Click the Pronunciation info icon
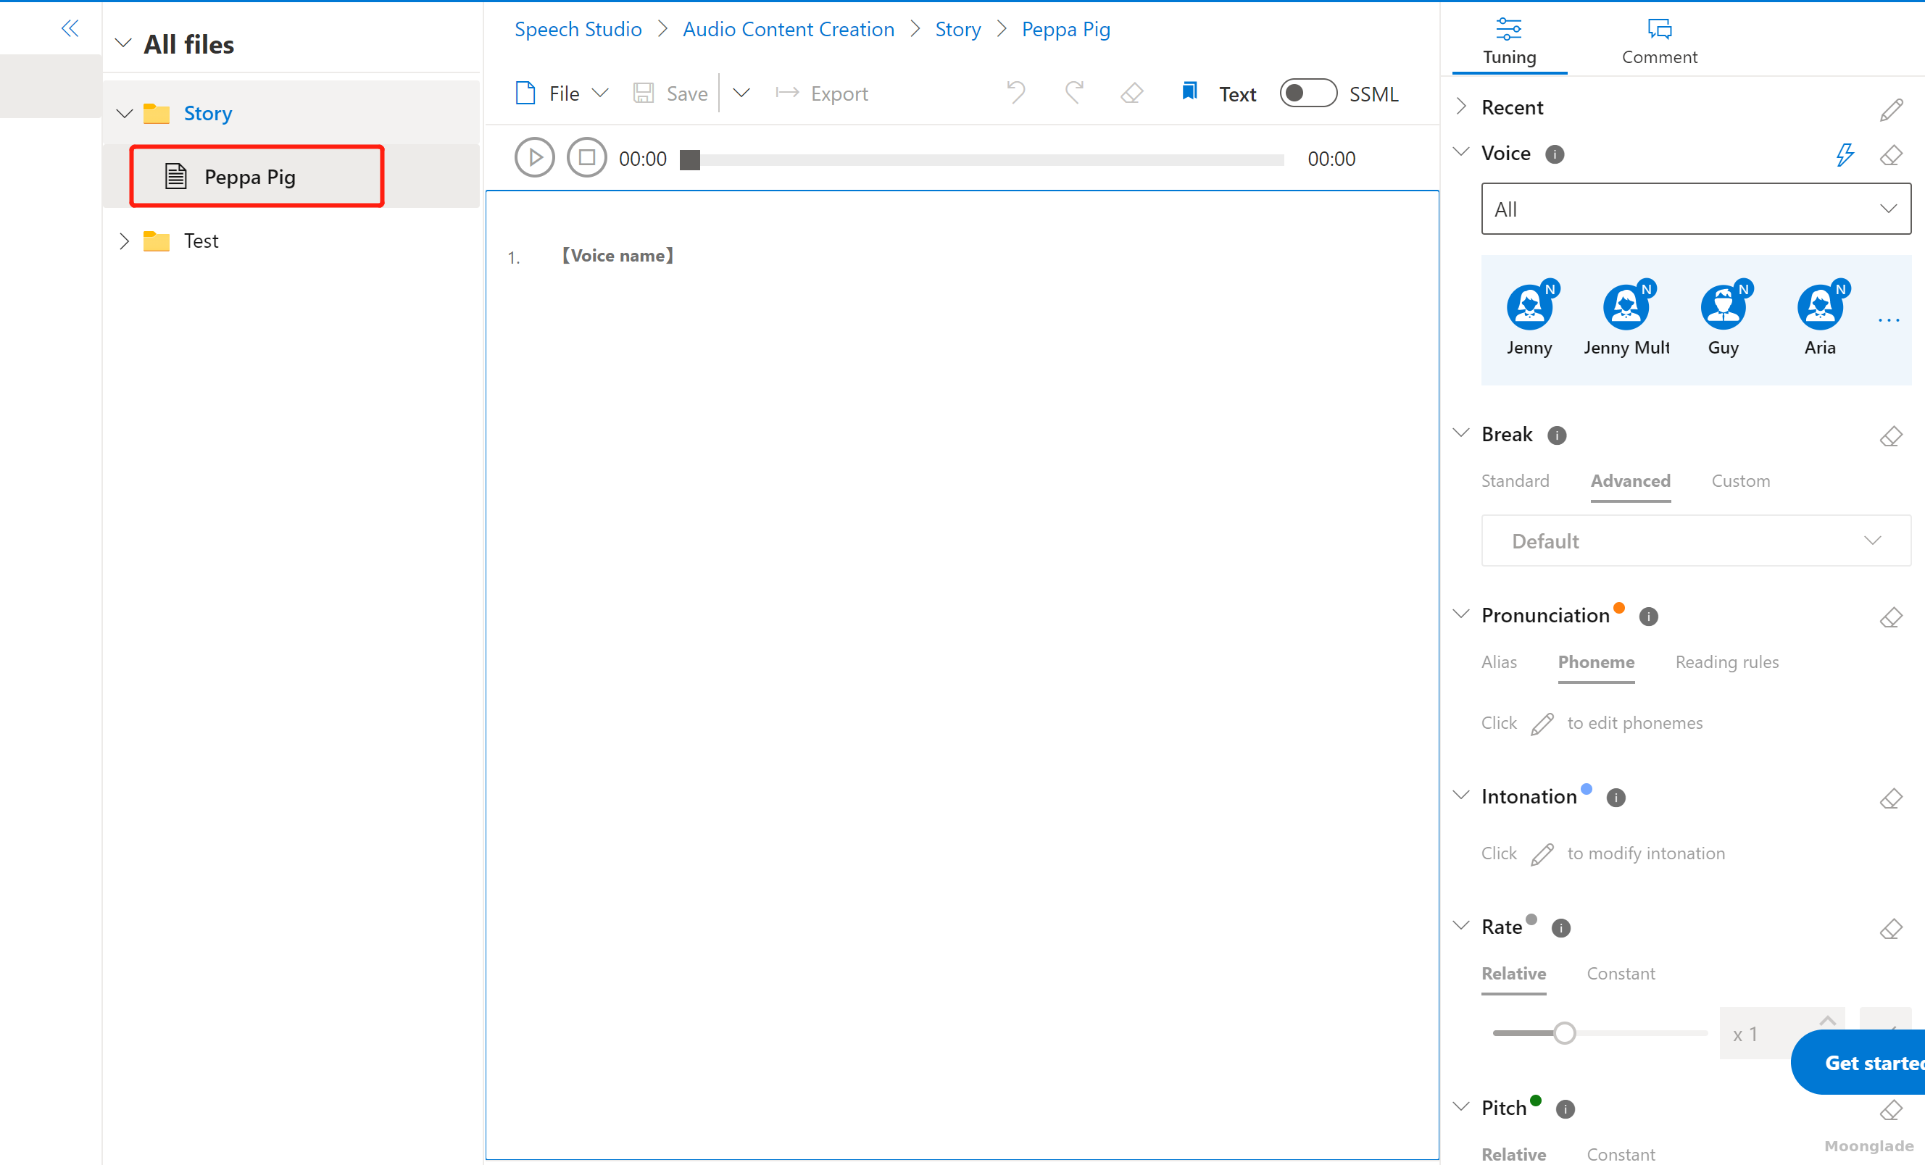Viewport: 1925px width, 1165px height. 1647,616
